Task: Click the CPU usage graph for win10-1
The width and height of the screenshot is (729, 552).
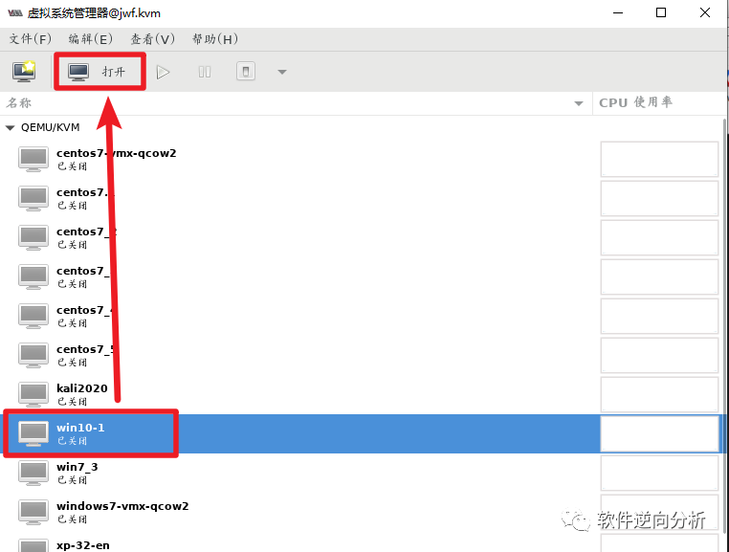Action: [x=659, y=433]
